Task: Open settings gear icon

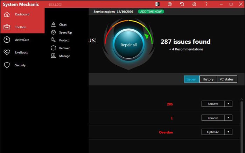Action: pos(194,4)
